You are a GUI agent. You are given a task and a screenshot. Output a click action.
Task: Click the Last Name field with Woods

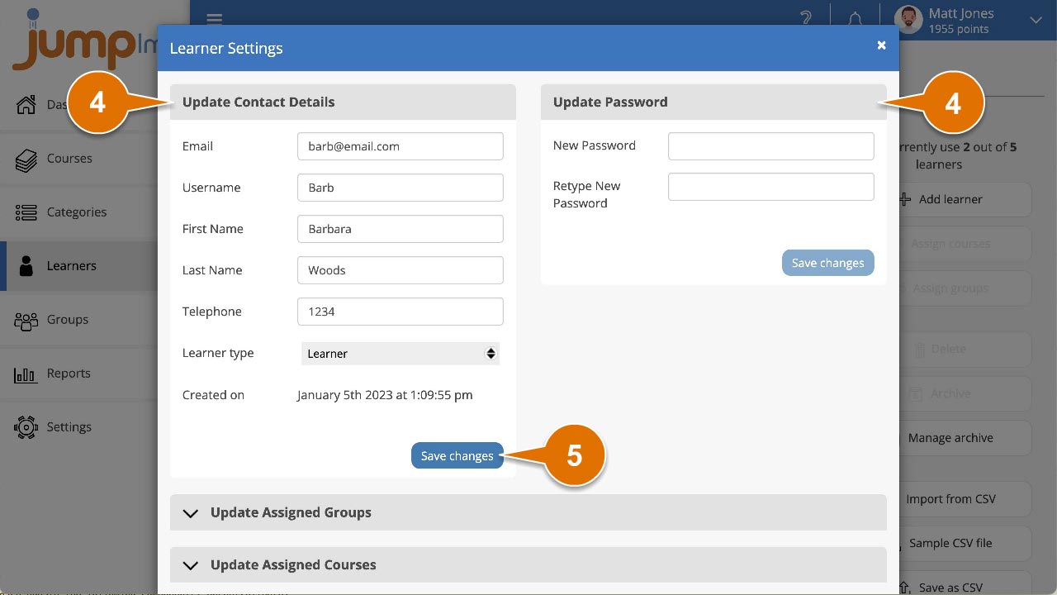[x=401, y=270]
